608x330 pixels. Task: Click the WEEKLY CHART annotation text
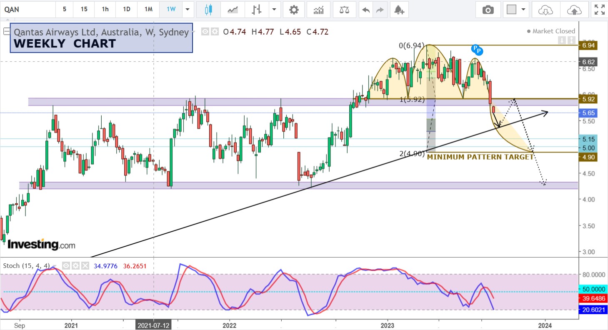pyautogui.click(x=65, y=43)
